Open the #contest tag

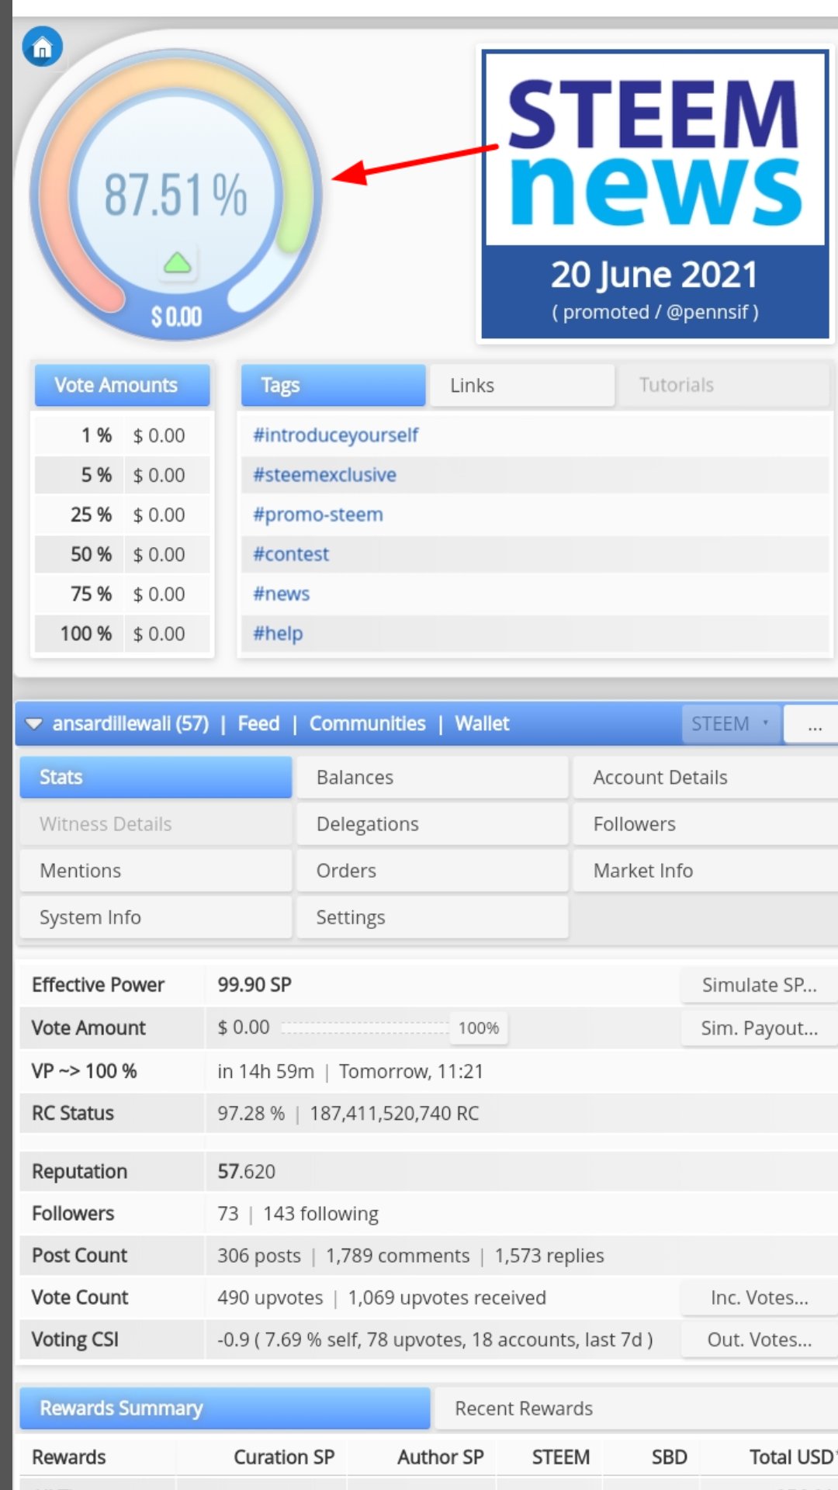291,554
